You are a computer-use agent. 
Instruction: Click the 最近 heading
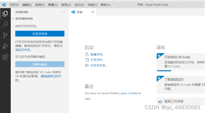(89, 87)
